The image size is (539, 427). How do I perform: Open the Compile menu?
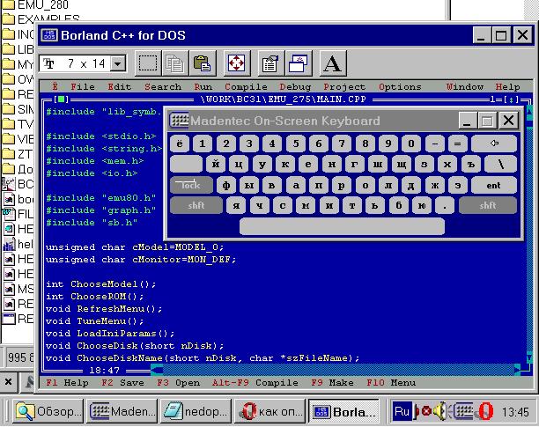pyautogui.click(x=246, y=87)
